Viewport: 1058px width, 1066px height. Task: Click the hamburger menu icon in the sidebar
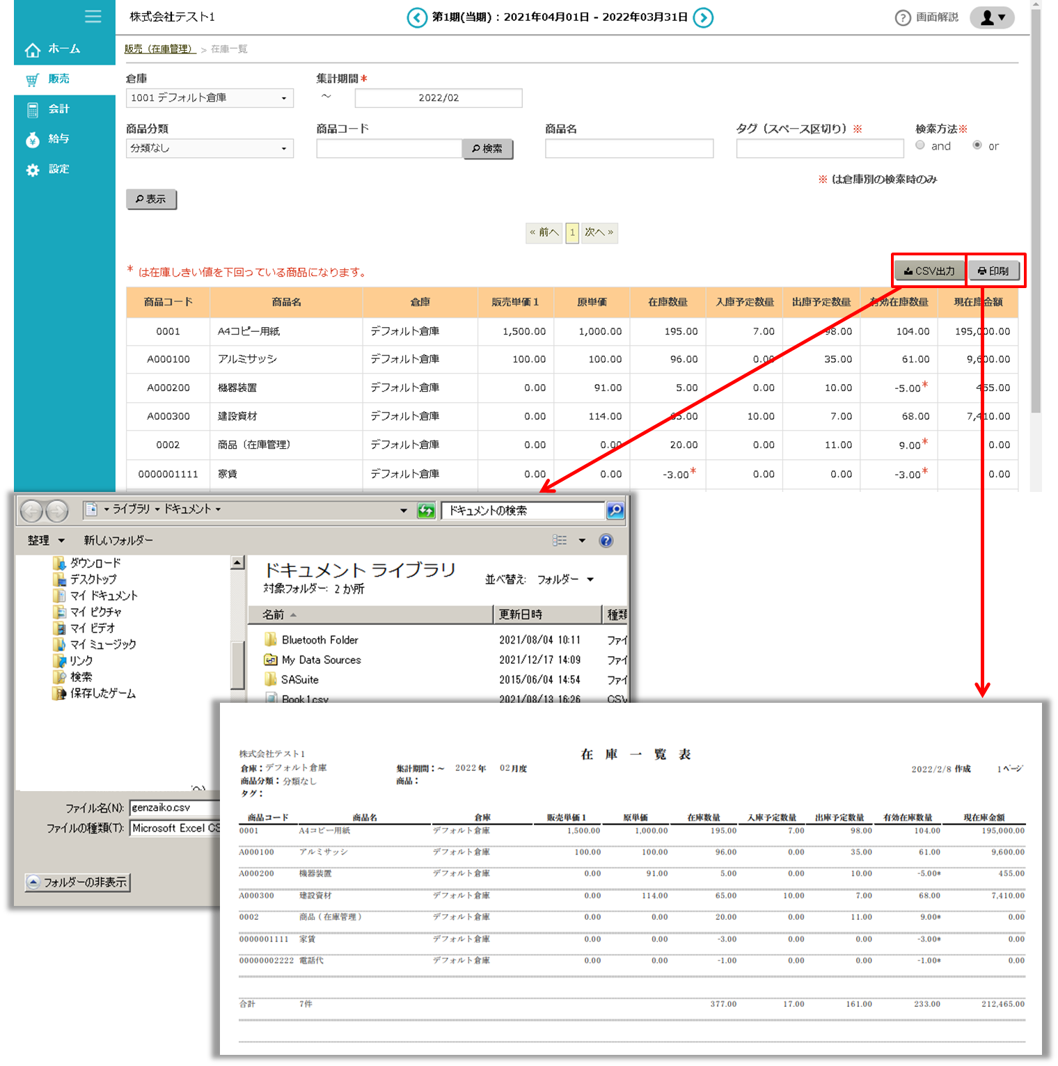[93, 17]
